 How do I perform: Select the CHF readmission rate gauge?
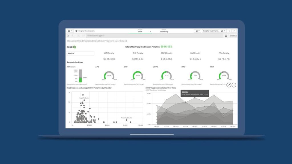click(138, 76)
